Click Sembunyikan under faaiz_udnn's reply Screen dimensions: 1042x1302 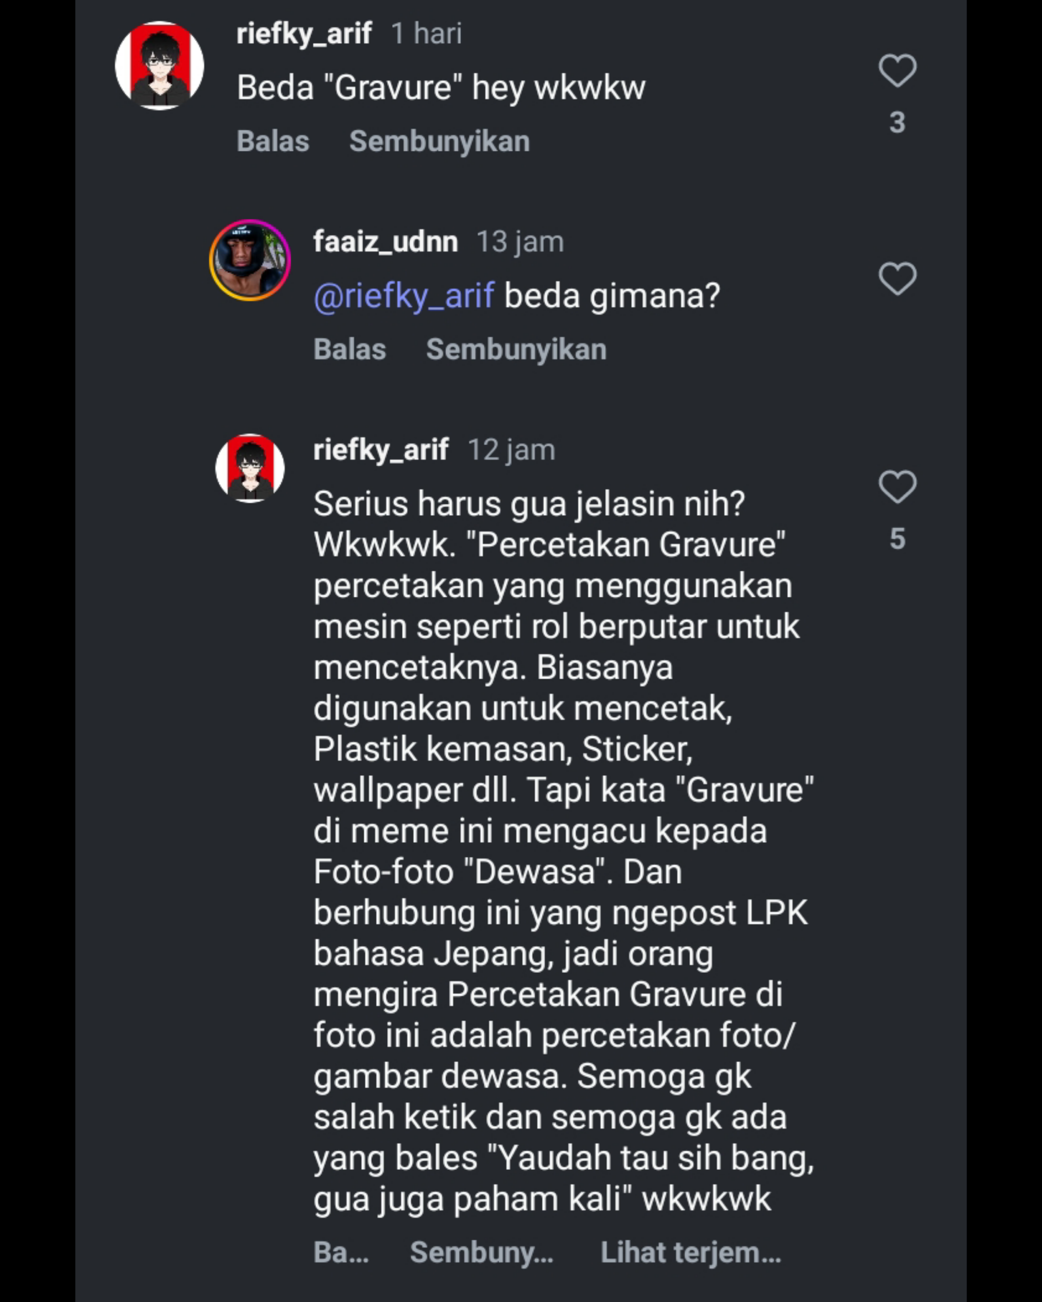(516, 350)
